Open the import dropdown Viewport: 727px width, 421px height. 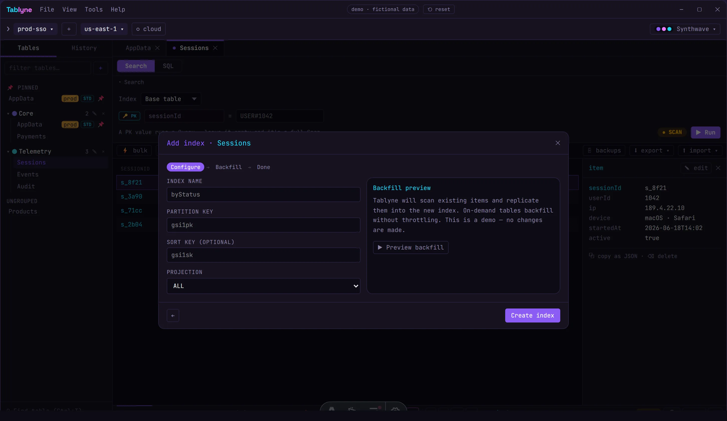[x=700, y=150]
